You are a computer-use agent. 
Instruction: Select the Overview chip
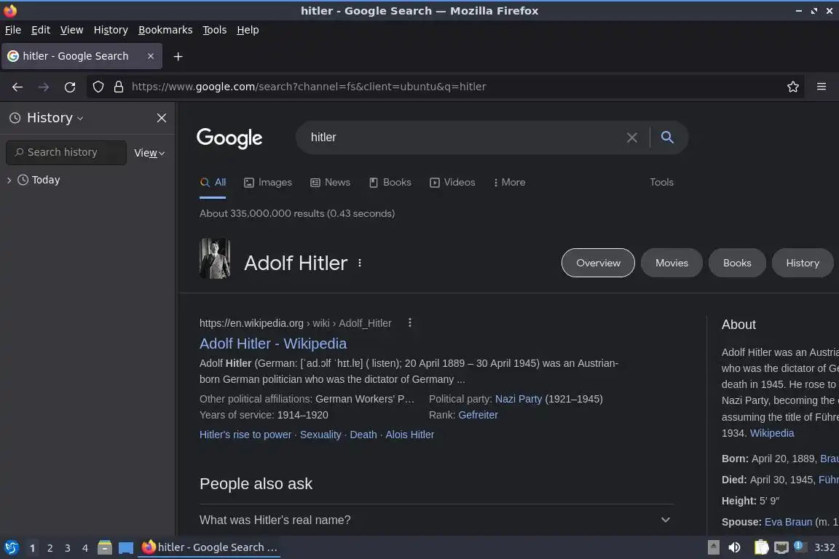coord(598,263)
